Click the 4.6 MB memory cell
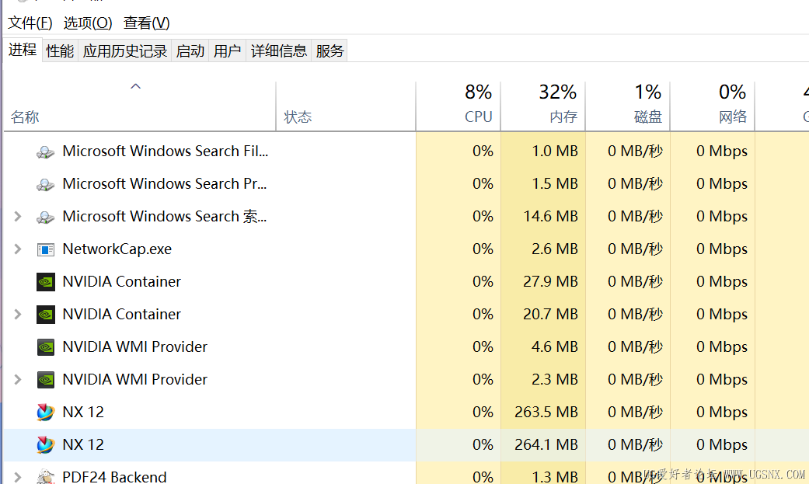809x484 pixels. (x=542, y=346)
